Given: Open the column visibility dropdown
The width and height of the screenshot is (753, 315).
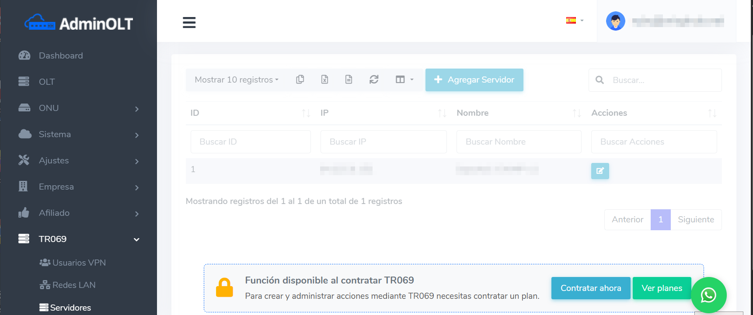Looking at the screenshot, I should click(x=404, y=80).
